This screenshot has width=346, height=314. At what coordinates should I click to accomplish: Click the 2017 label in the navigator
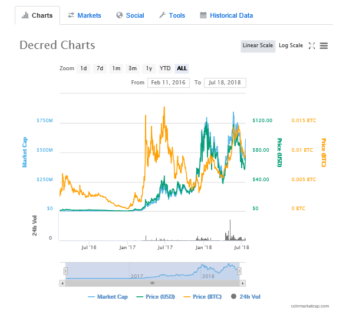(137, 276)
